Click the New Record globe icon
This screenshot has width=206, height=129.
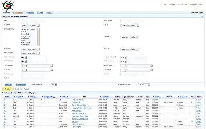[13, 13]
